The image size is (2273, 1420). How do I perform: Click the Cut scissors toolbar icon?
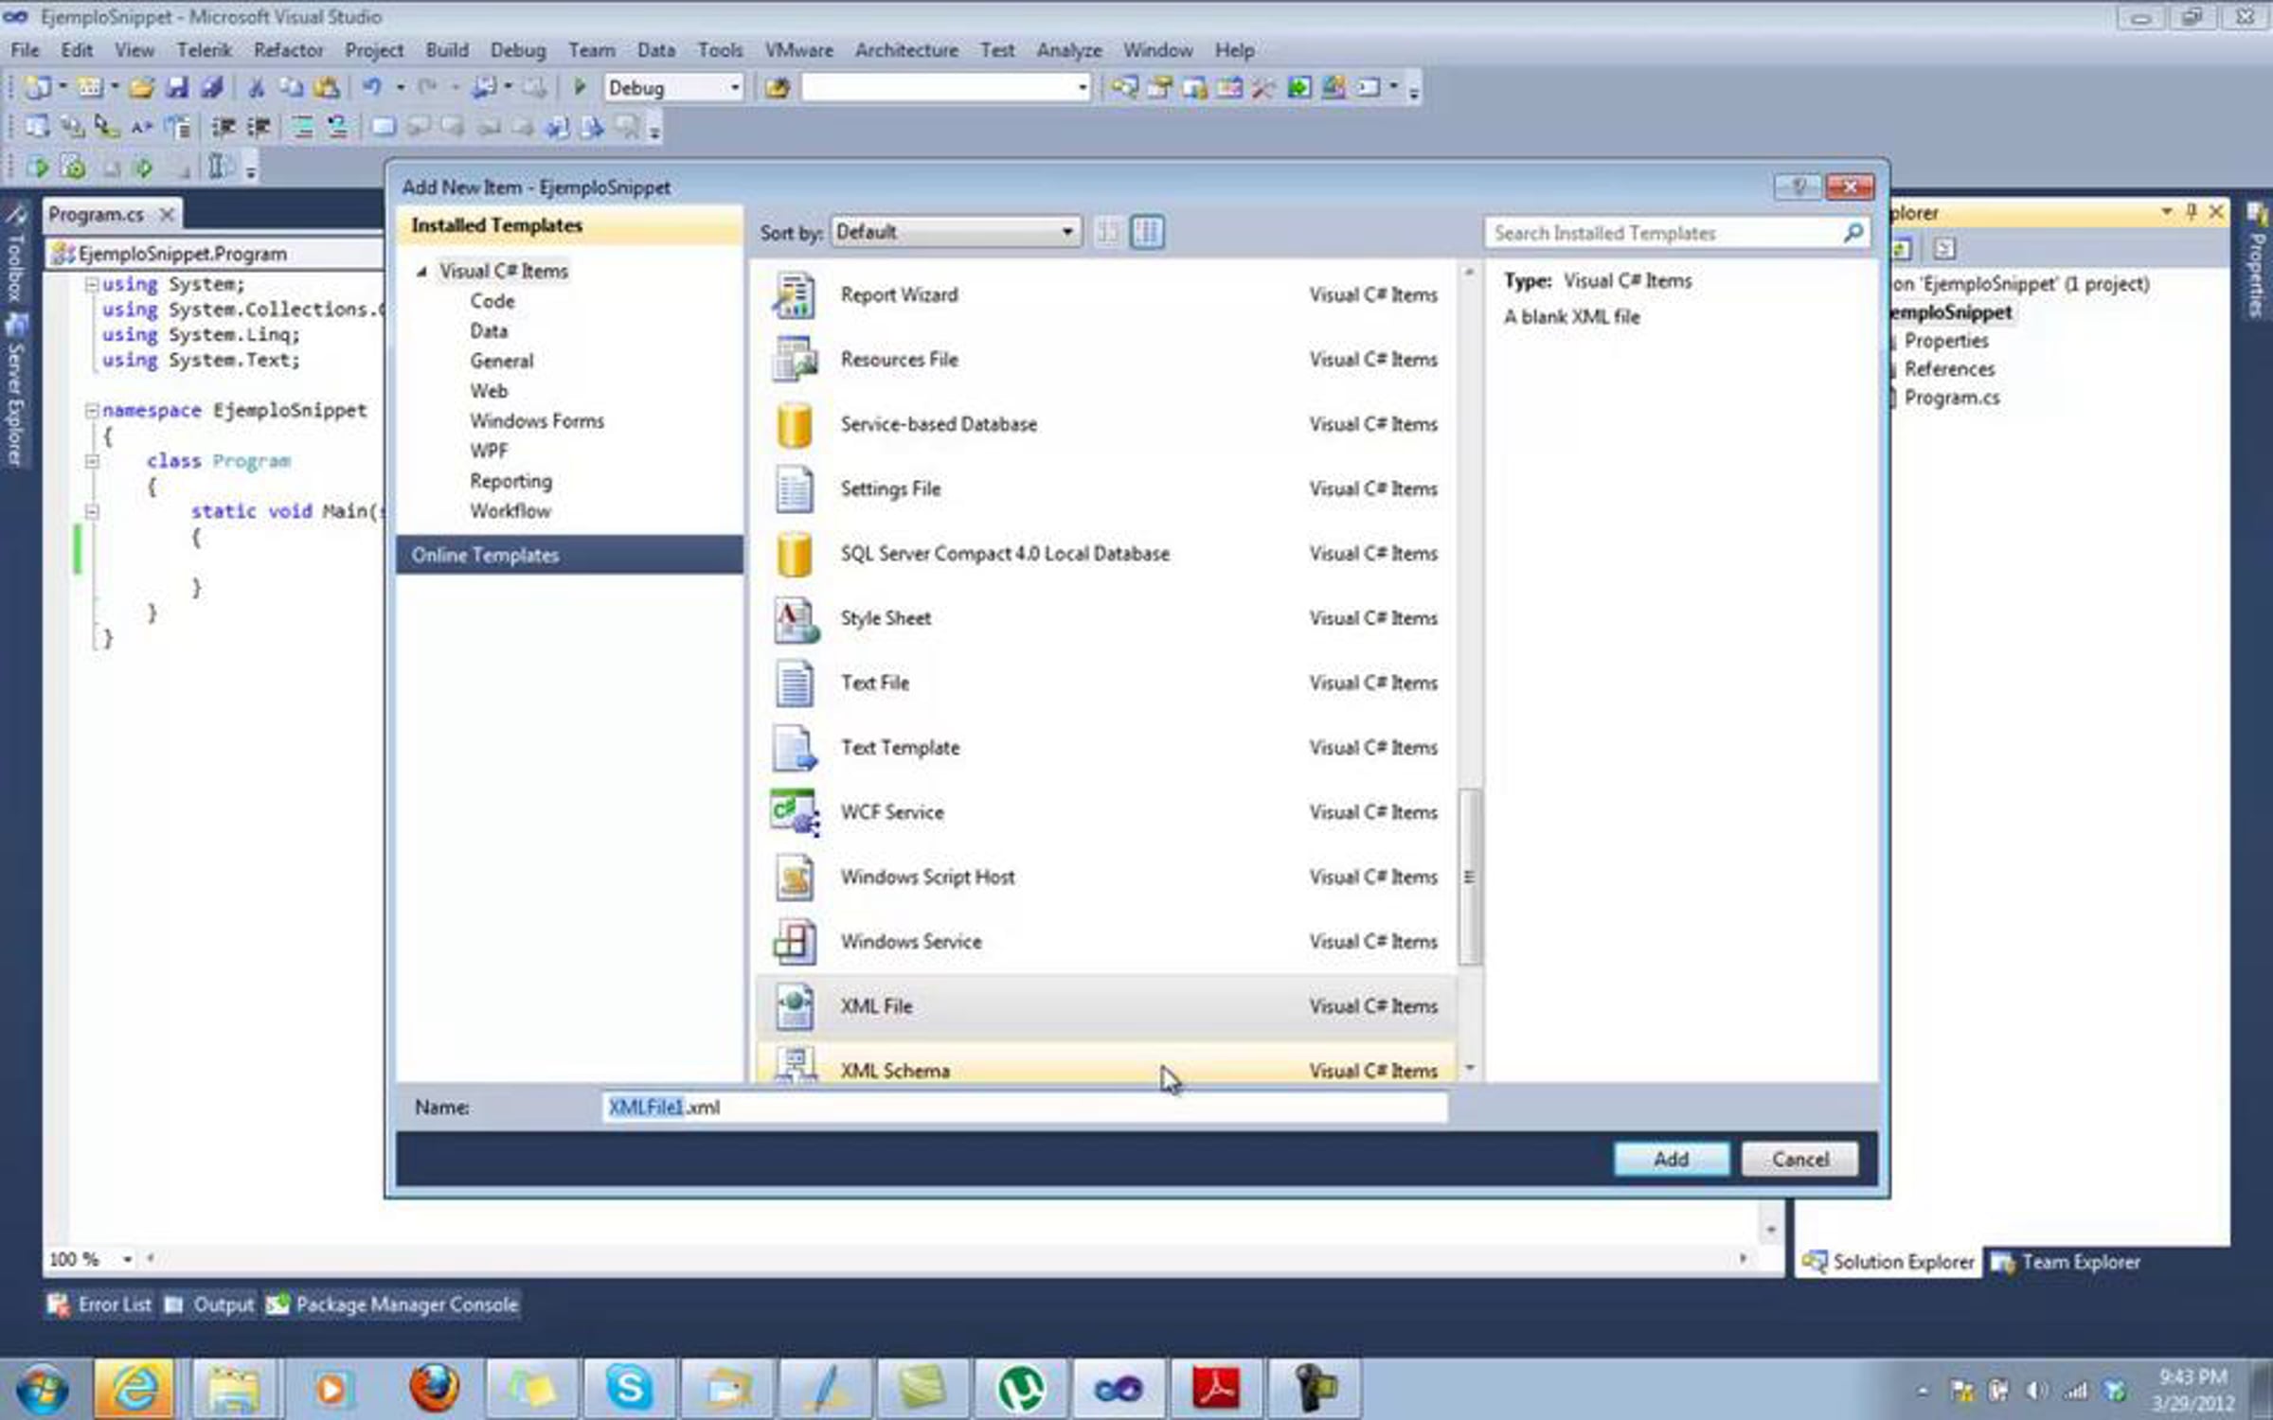tap(256, 88)
